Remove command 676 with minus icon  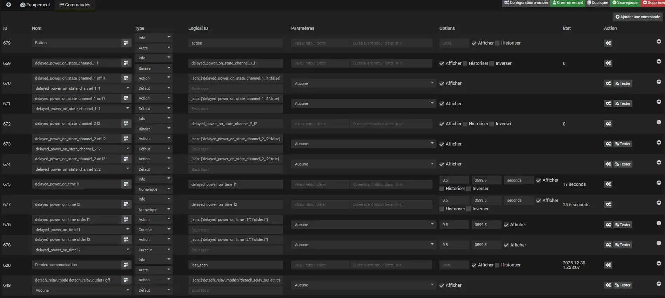[659, 223]
